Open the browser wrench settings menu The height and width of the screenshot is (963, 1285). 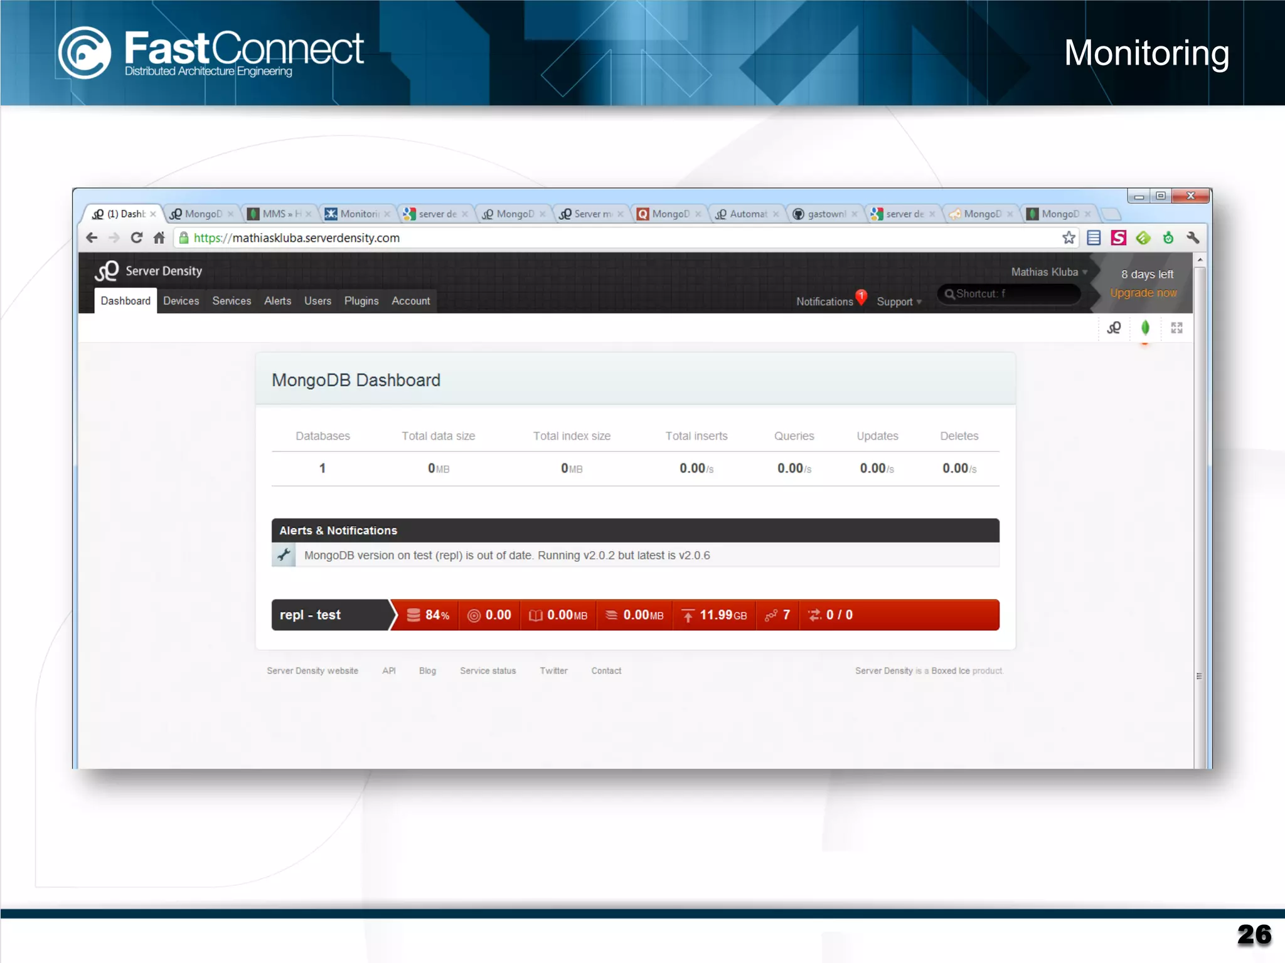[1193, 238]
